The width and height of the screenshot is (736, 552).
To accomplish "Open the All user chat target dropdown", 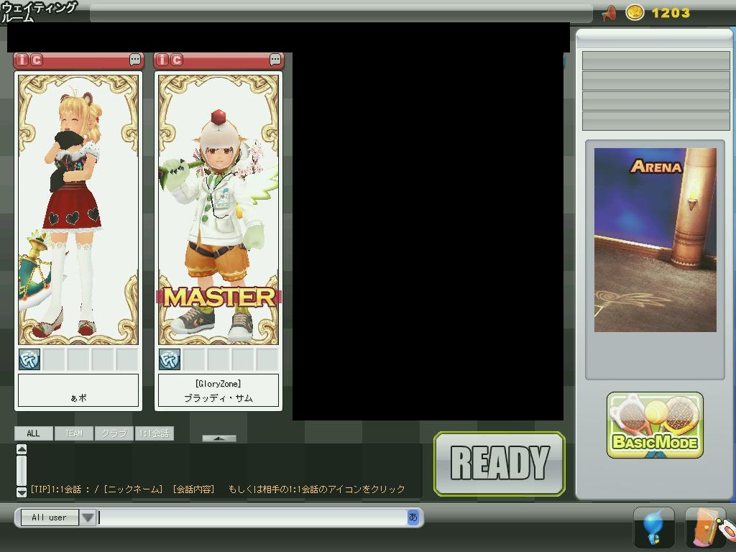I will pyautogui.click(x=88, y=517).
